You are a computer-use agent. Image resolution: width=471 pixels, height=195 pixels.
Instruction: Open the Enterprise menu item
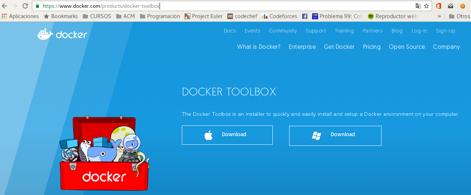[302, 47]
